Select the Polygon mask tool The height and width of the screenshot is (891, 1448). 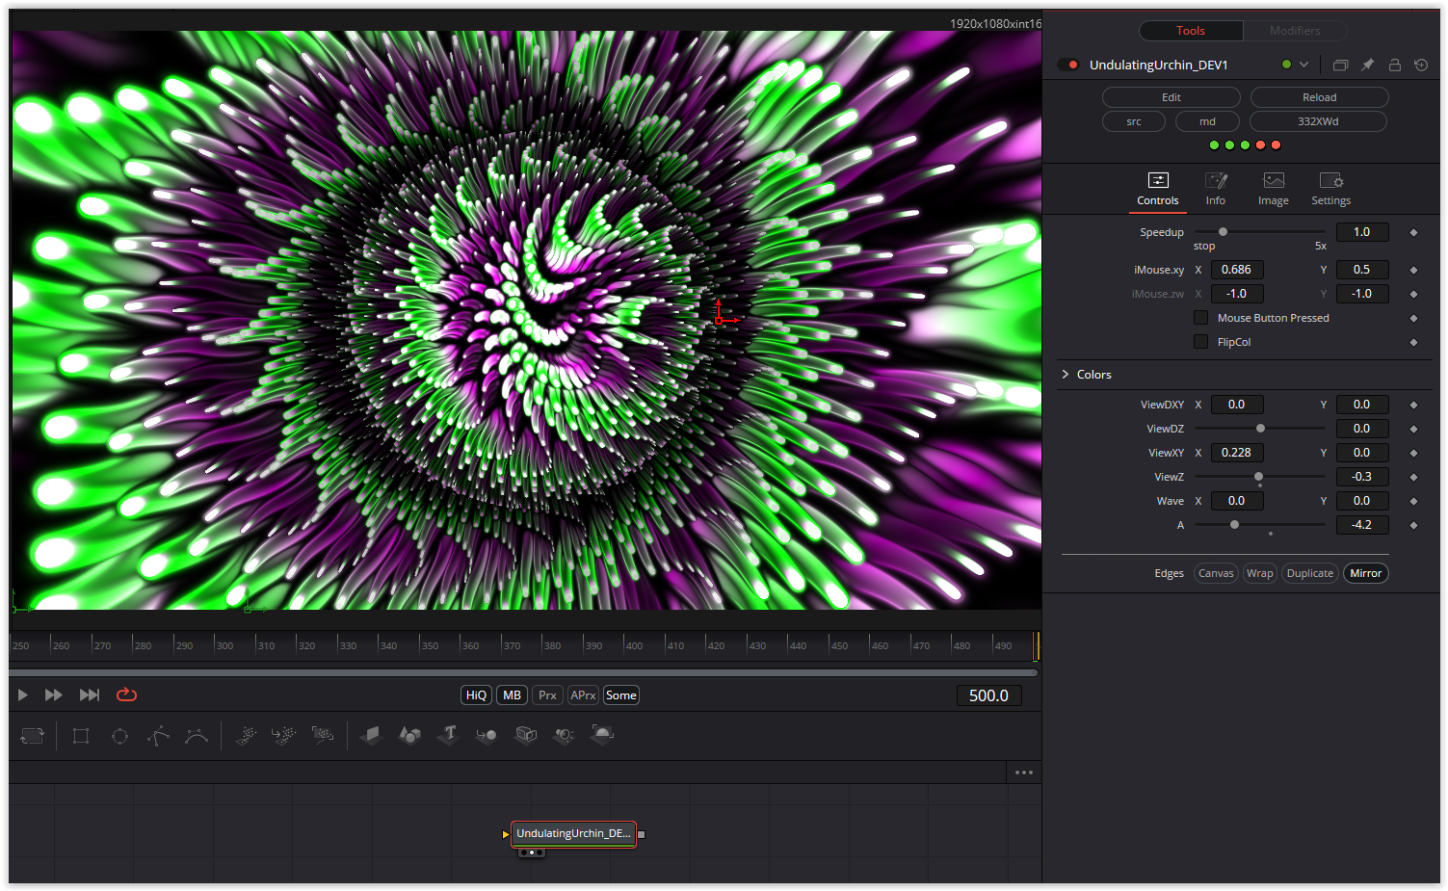pos(158,736)
